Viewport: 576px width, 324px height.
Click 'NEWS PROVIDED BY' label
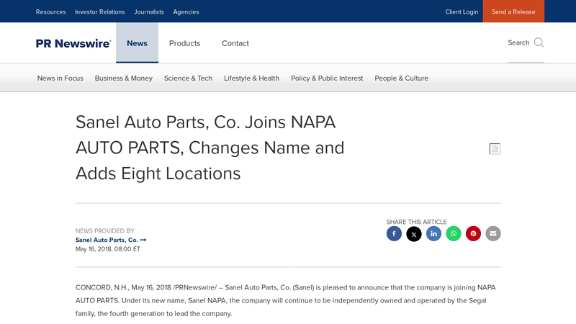[104, 231]
